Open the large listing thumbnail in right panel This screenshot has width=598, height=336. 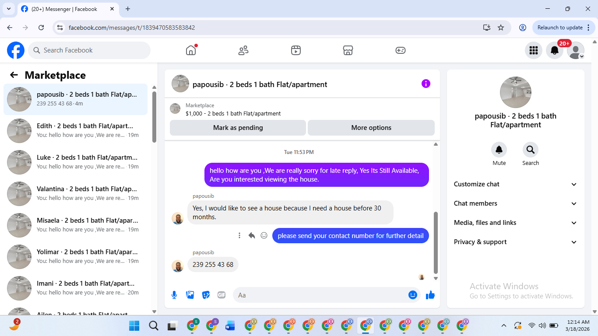[516, 92]
